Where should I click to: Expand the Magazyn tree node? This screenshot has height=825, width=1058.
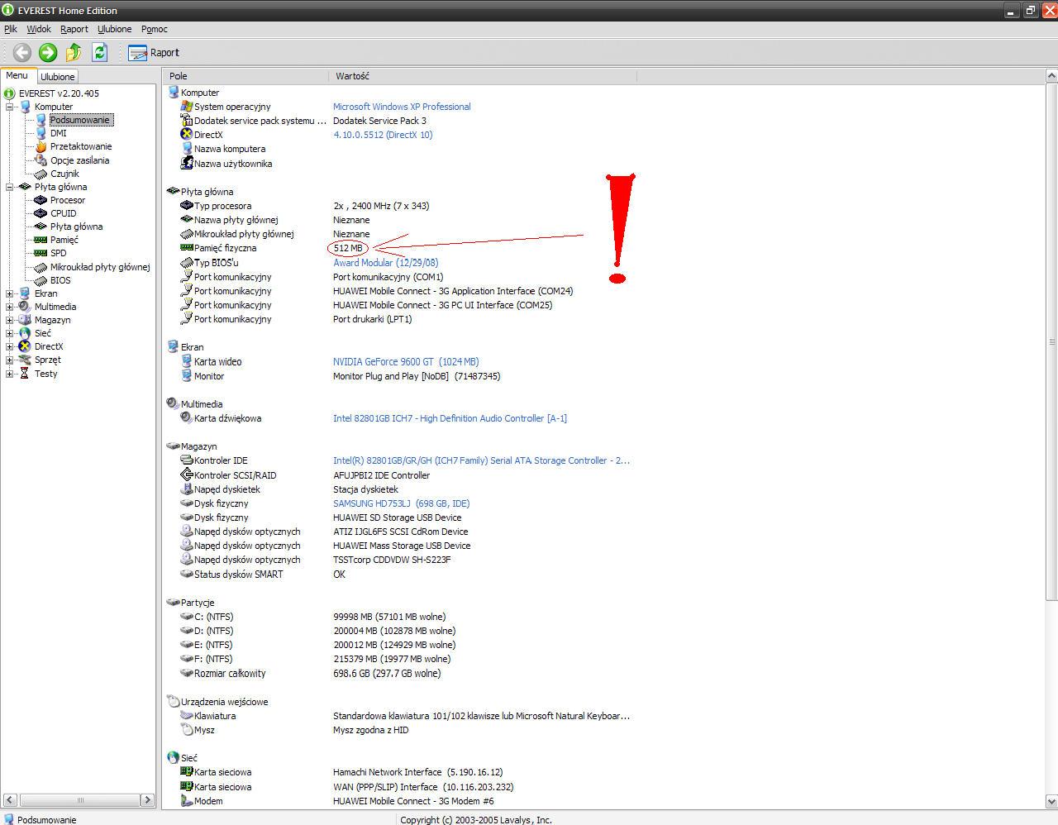click(9, 320)
